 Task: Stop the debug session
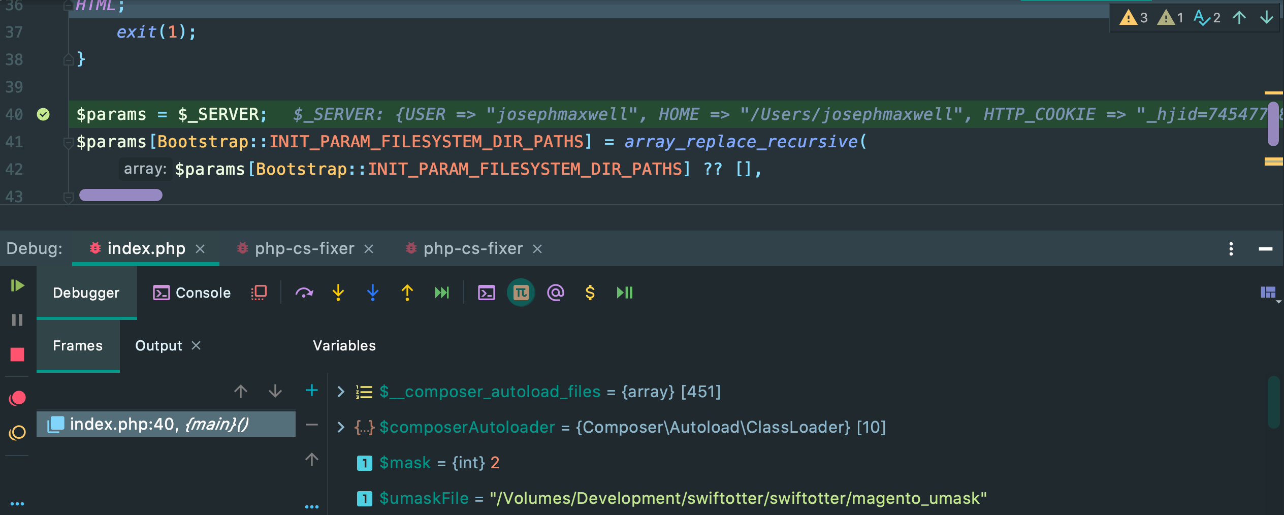click(x=17, y=355)
